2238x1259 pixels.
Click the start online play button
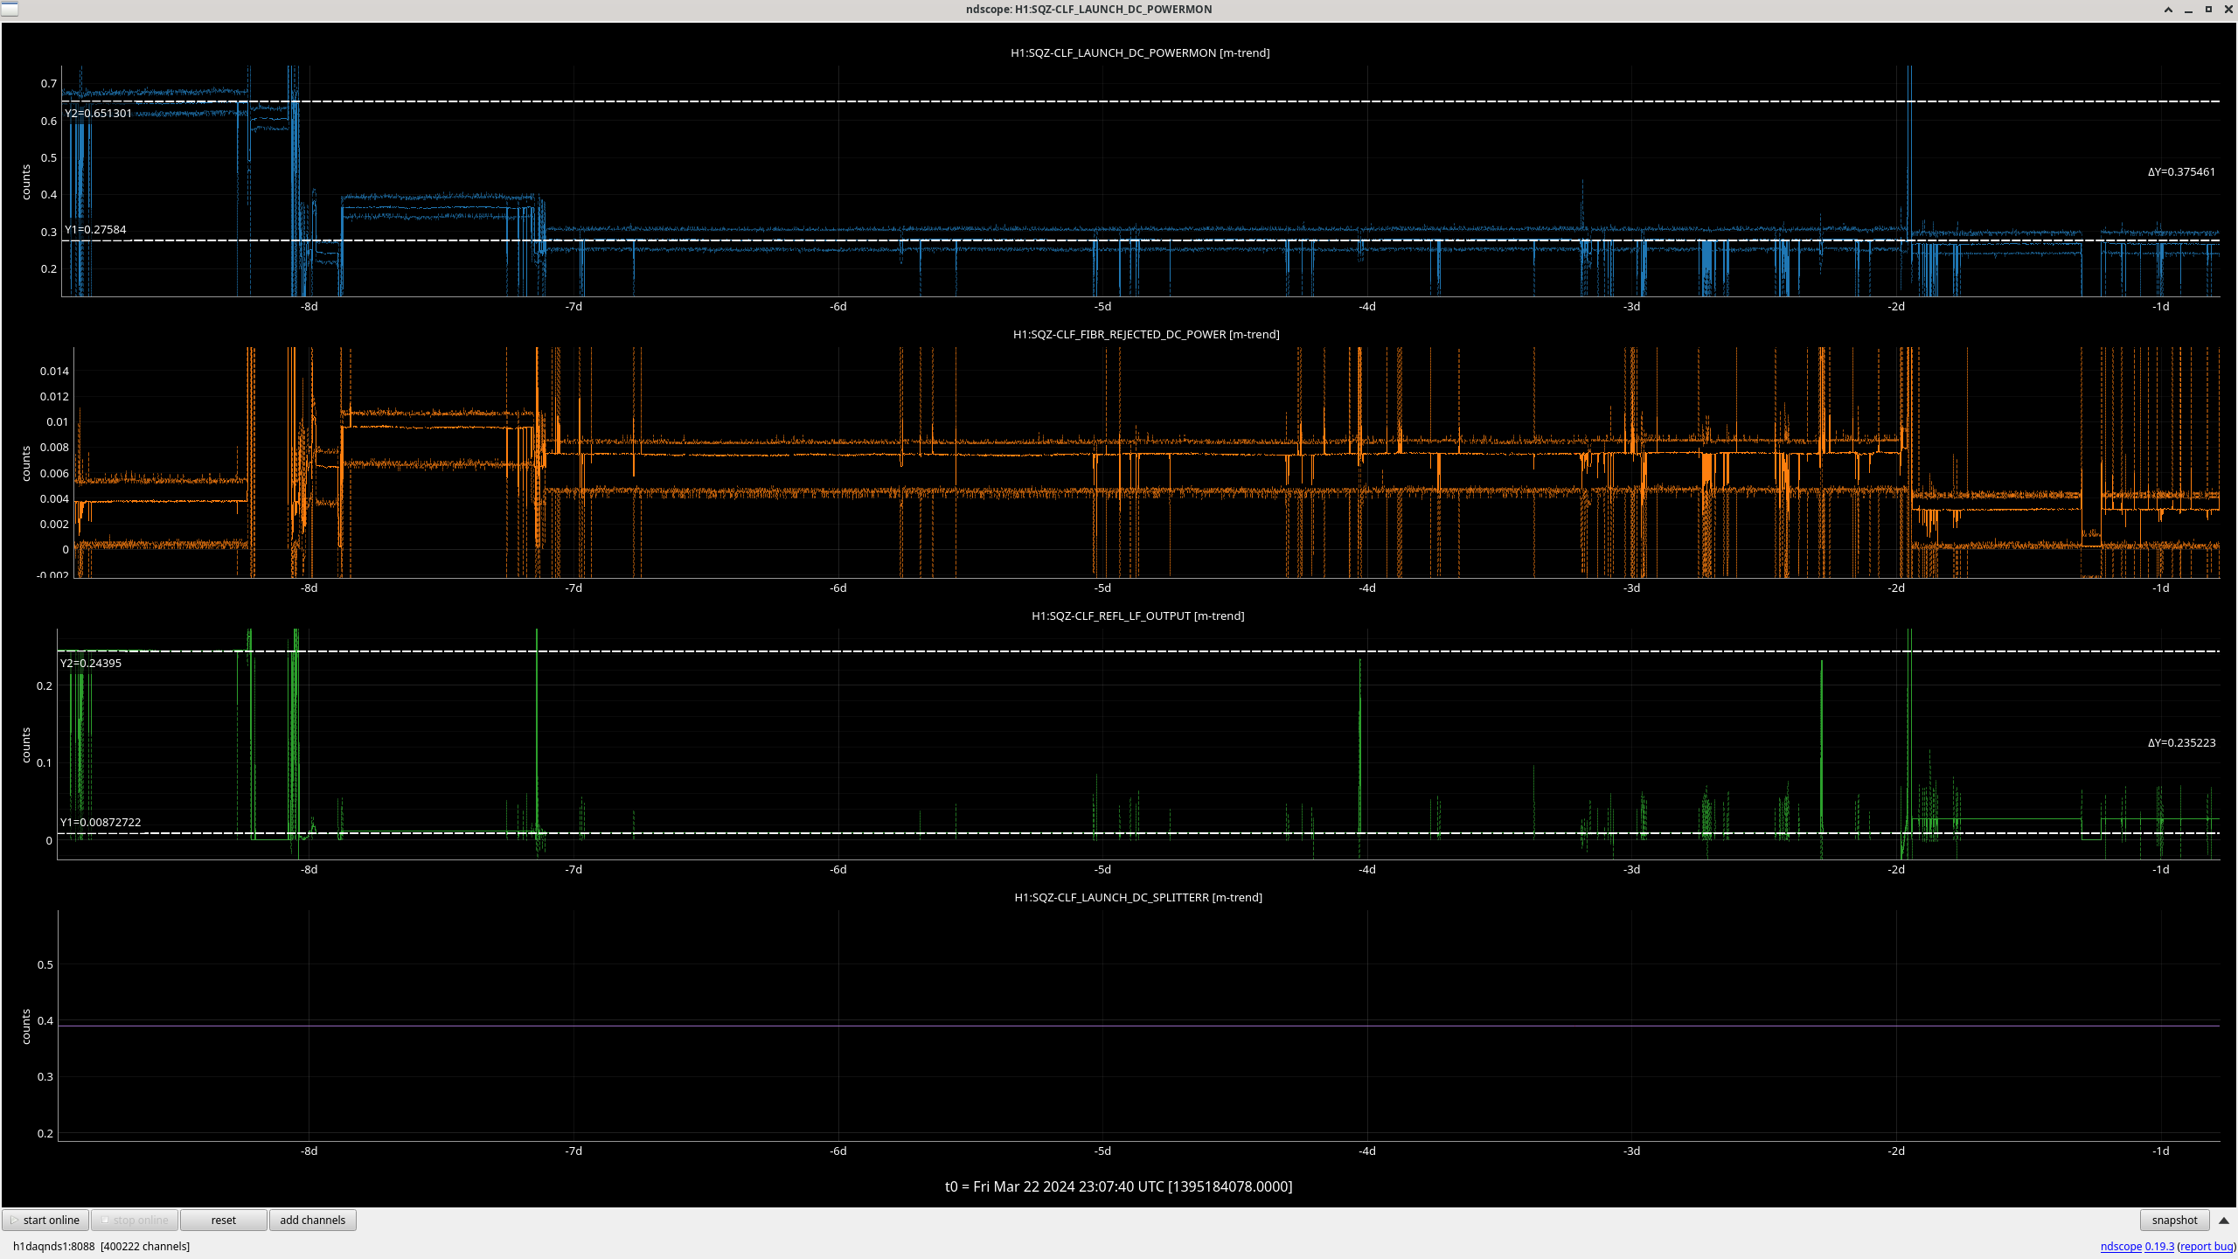(45, 1220)
